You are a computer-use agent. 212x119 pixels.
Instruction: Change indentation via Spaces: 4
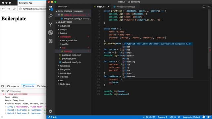[162, 117]
